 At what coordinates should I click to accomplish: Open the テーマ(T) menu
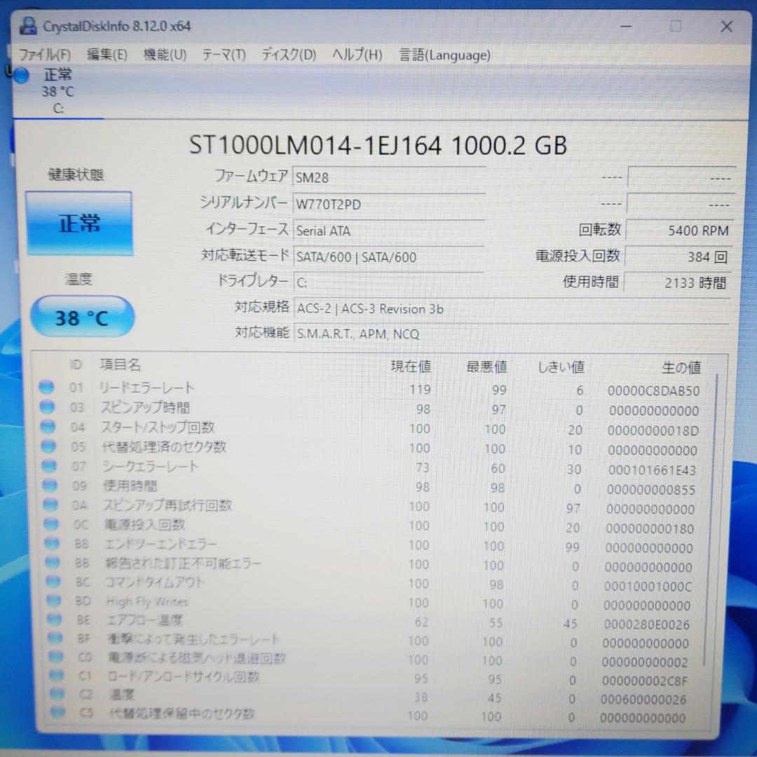[x=224, y=54]
